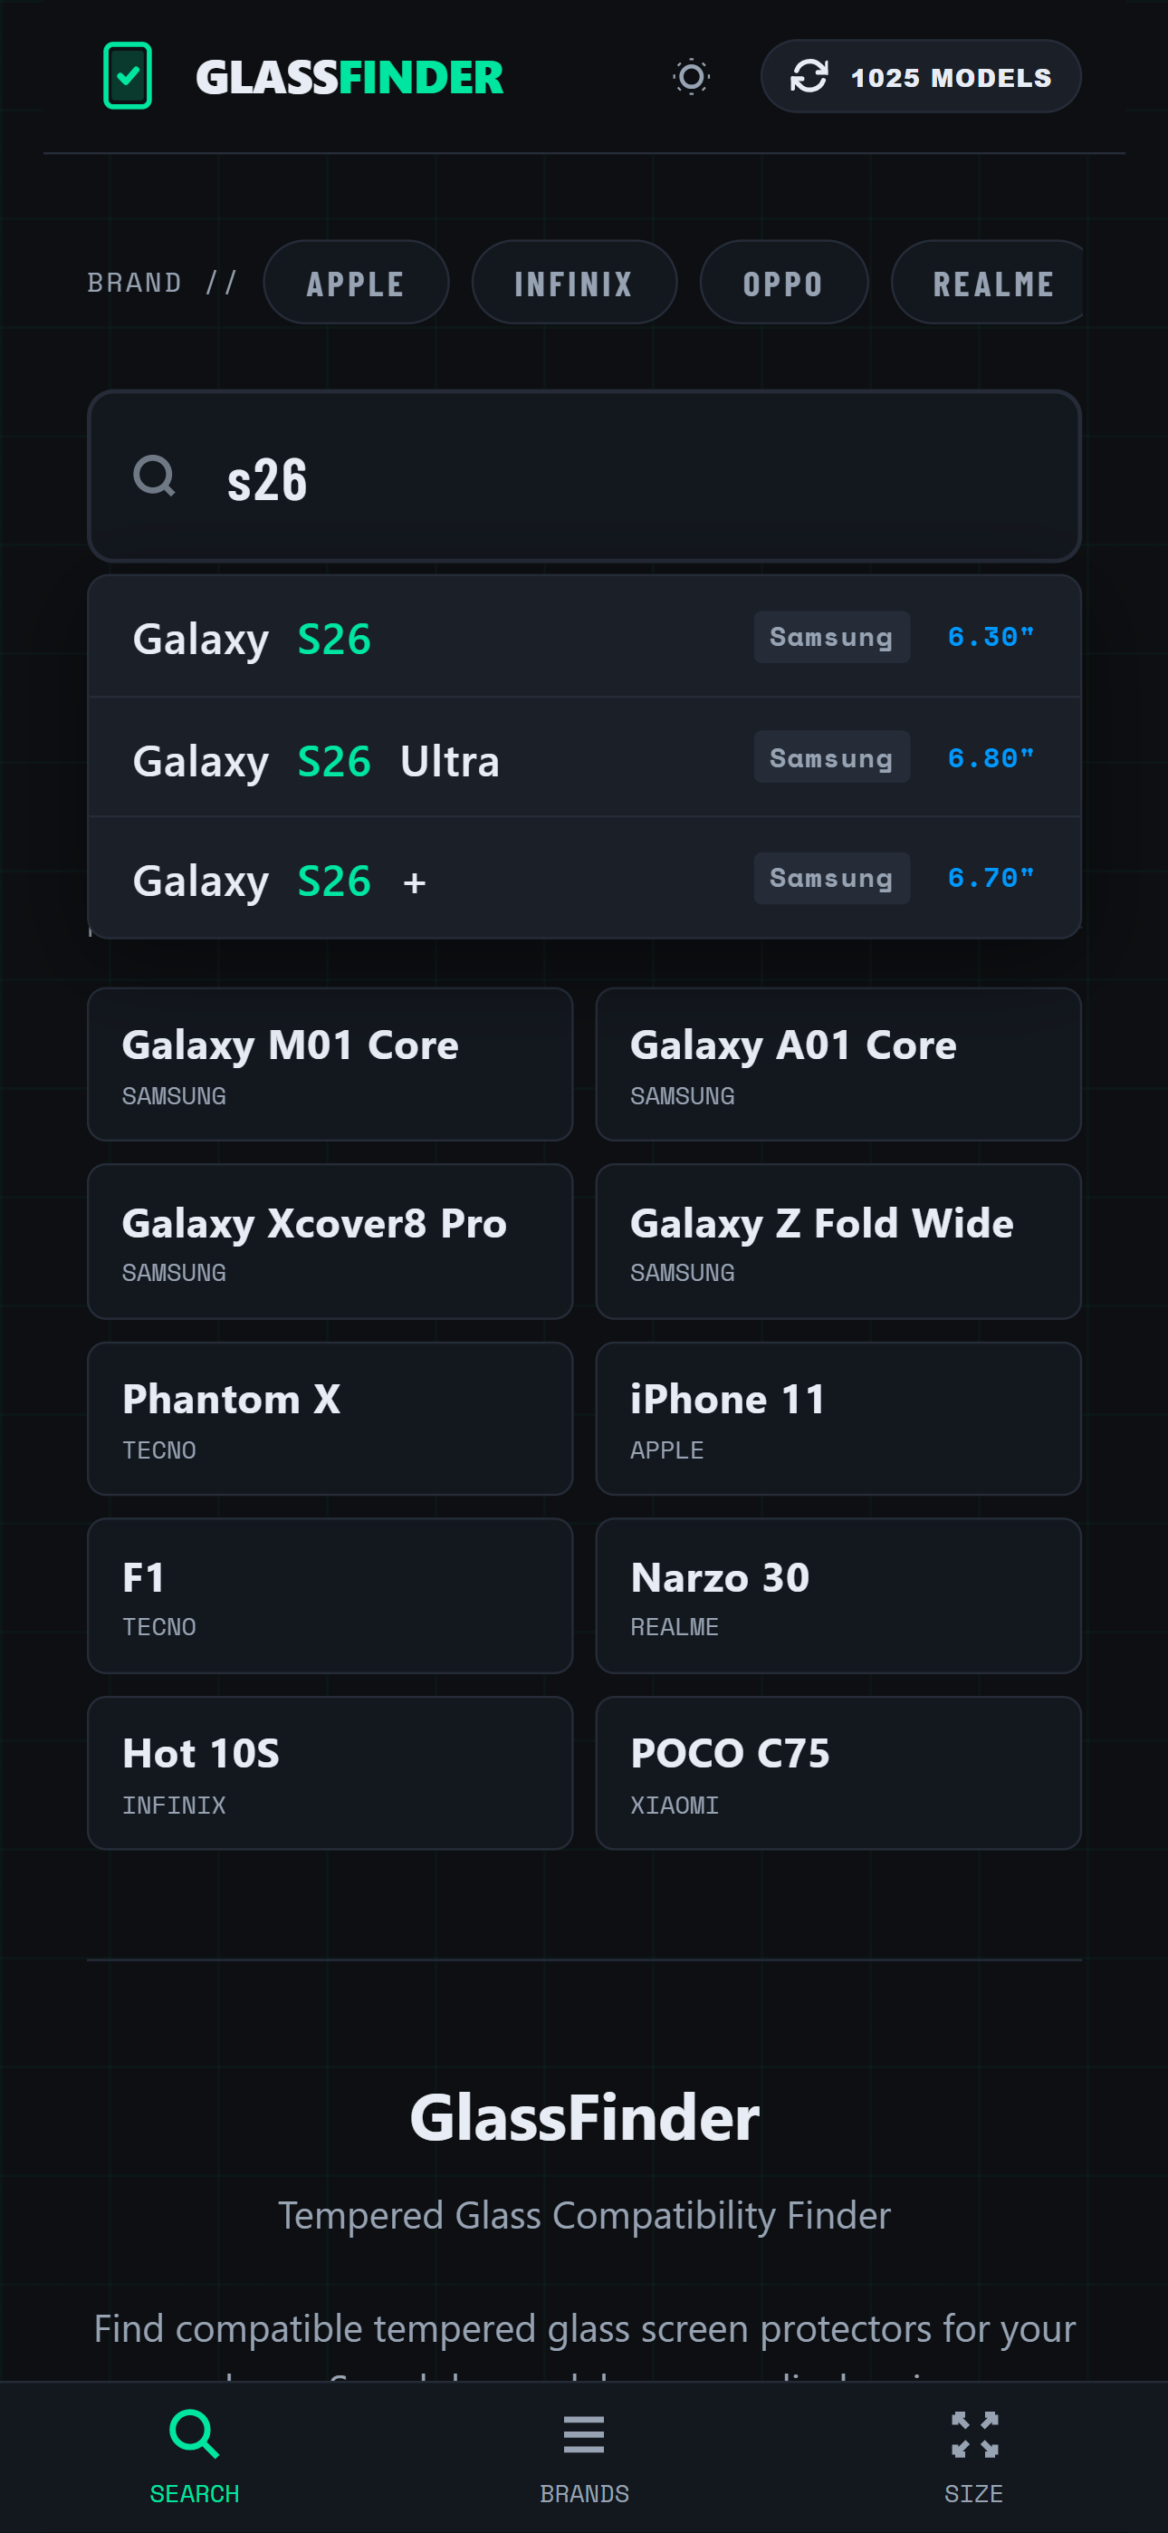Viewport: 1168px width, 2533px height.
Task: Open the POCO C75 model card
Action: (837, 1773)
